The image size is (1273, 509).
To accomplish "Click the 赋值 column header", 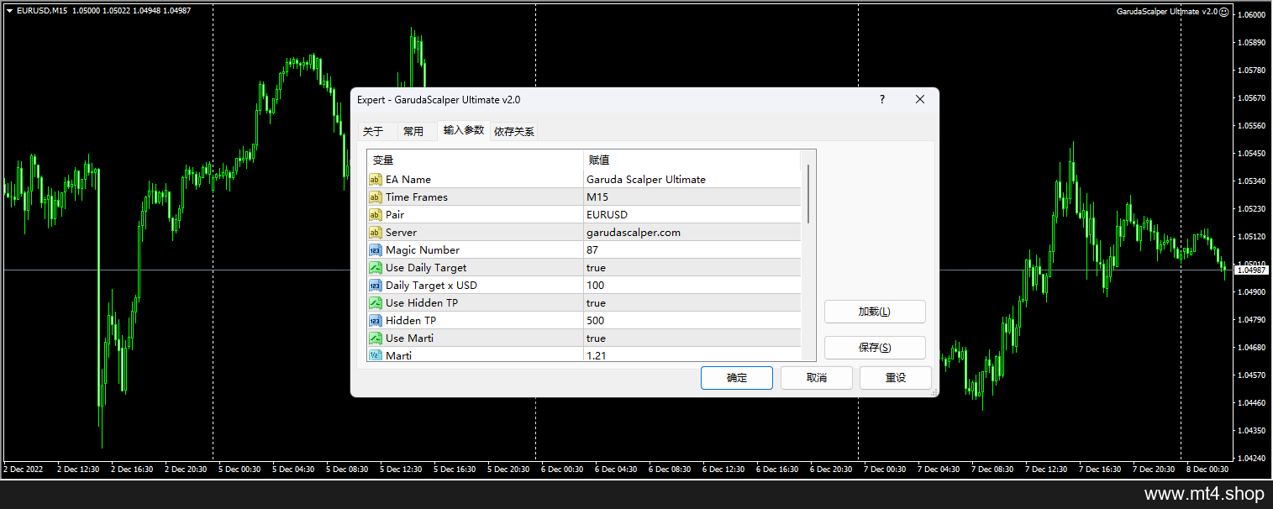I will pos(692,160).
